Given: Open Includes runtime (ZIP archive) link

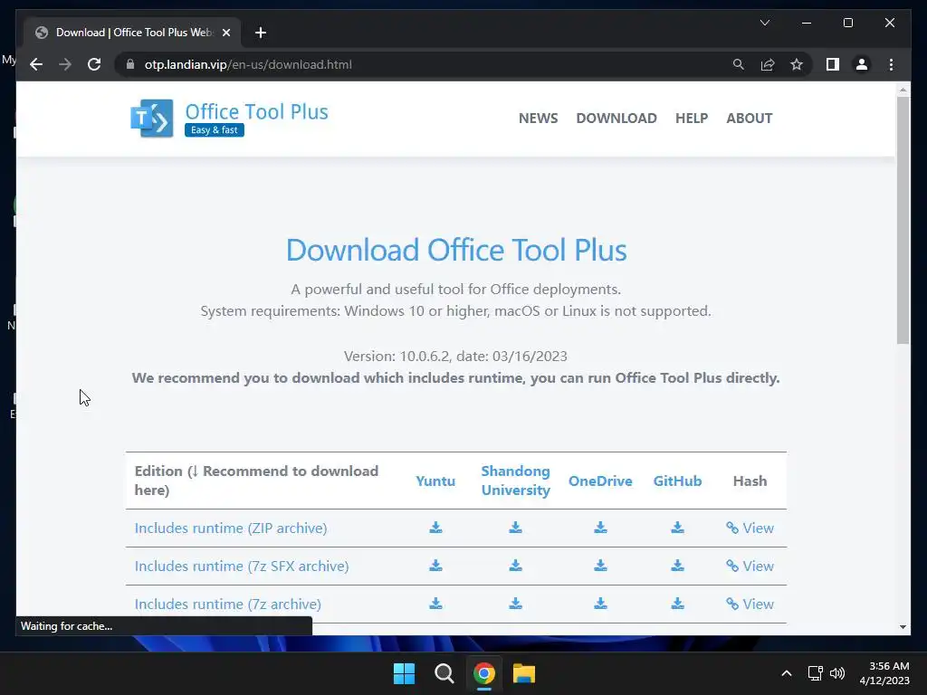Looking at the screenshot, I should 231,528.
